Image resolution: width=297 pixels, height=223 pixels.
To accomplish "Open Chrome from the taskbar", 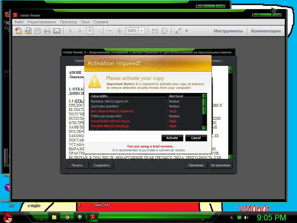I will click(x=67, y=217).
